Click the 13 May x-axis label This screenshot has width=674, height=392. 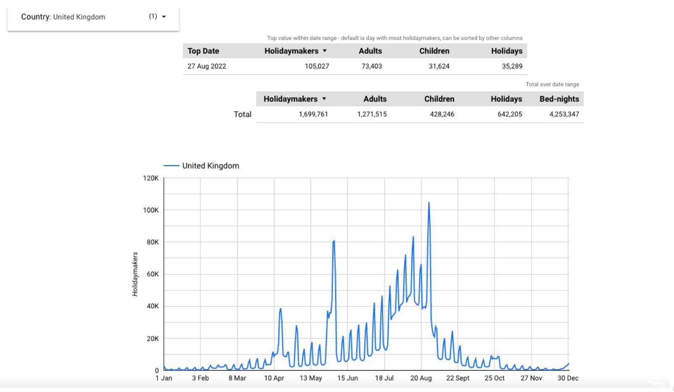[x=311, y=378]
